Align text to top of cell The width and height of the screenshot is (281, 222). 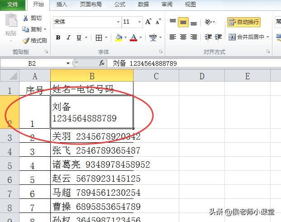pos(173,22)
